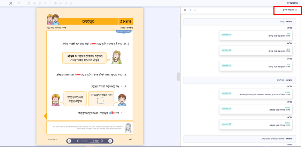
Task: Close the book viewer with X icon
Action: pos(11,3)
